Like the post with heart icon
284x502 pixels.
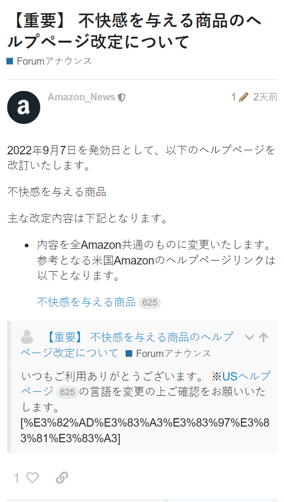click(x=32, y=478)
